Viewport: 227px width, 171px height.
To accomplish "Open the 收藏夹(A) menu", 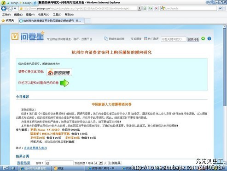I will click(44, 15).
